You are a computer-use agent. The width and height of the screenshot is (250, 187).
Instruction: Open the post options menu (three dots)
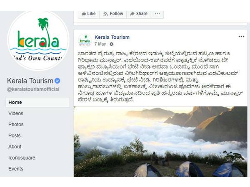[241, 37]
